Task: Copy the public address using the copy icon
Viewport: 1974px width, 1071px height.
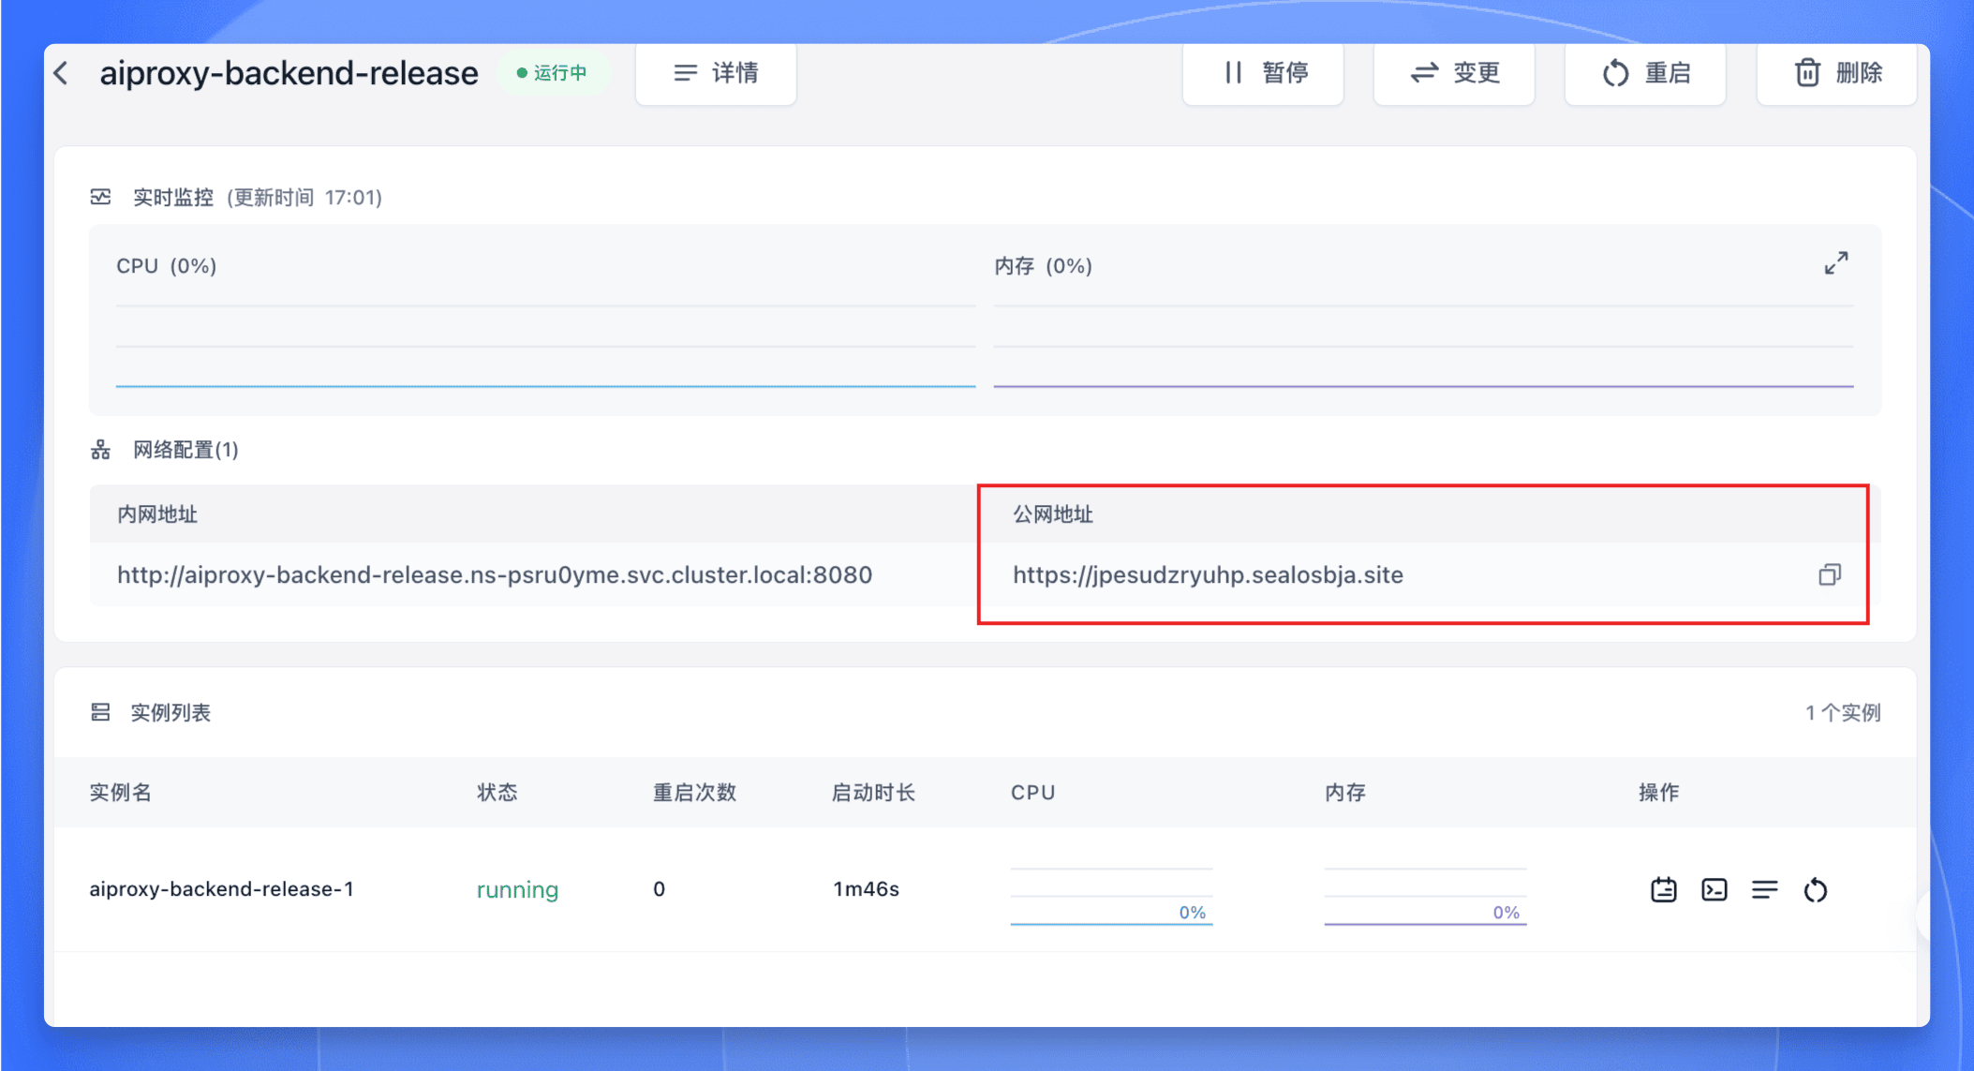Action: coord(1830,574)
